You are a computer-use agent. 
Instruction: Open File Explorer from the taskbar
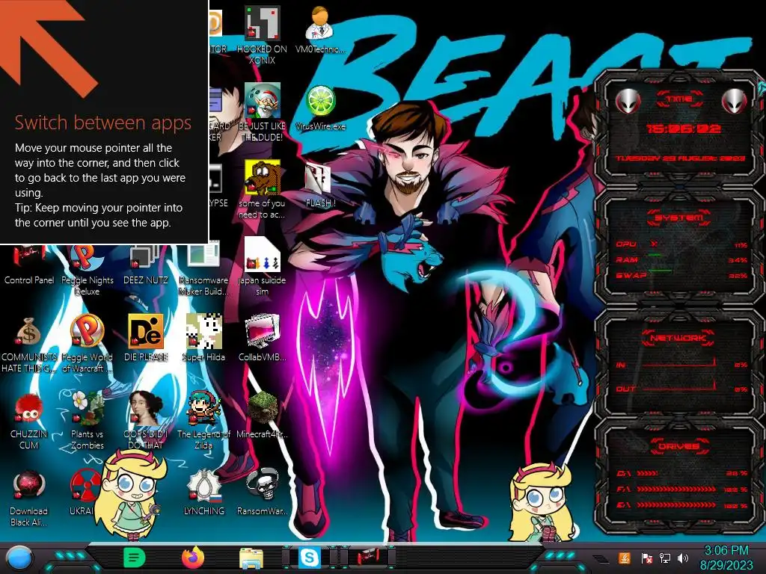(251, 558)
